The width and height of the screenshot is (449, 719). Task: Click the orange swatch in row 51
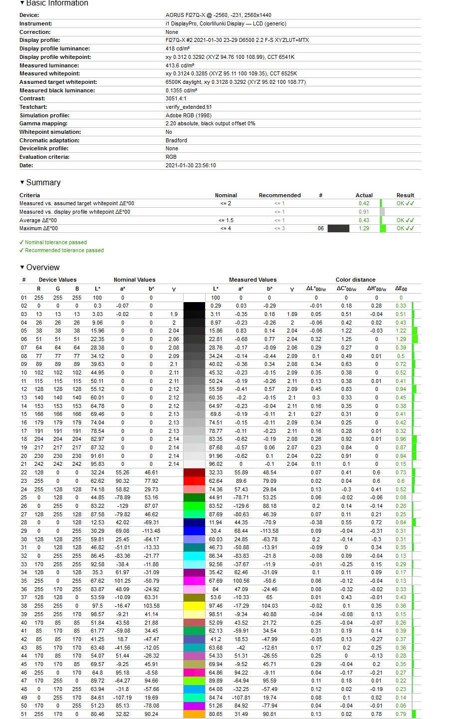[x=194, y=714]
